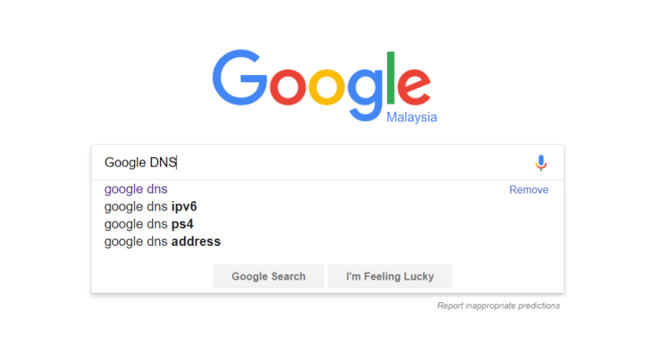Image resolution: width=648 pixels, height=359 pixels.
Task: Click the bold ipv6 text in suggestions
Action: point(184,206)
